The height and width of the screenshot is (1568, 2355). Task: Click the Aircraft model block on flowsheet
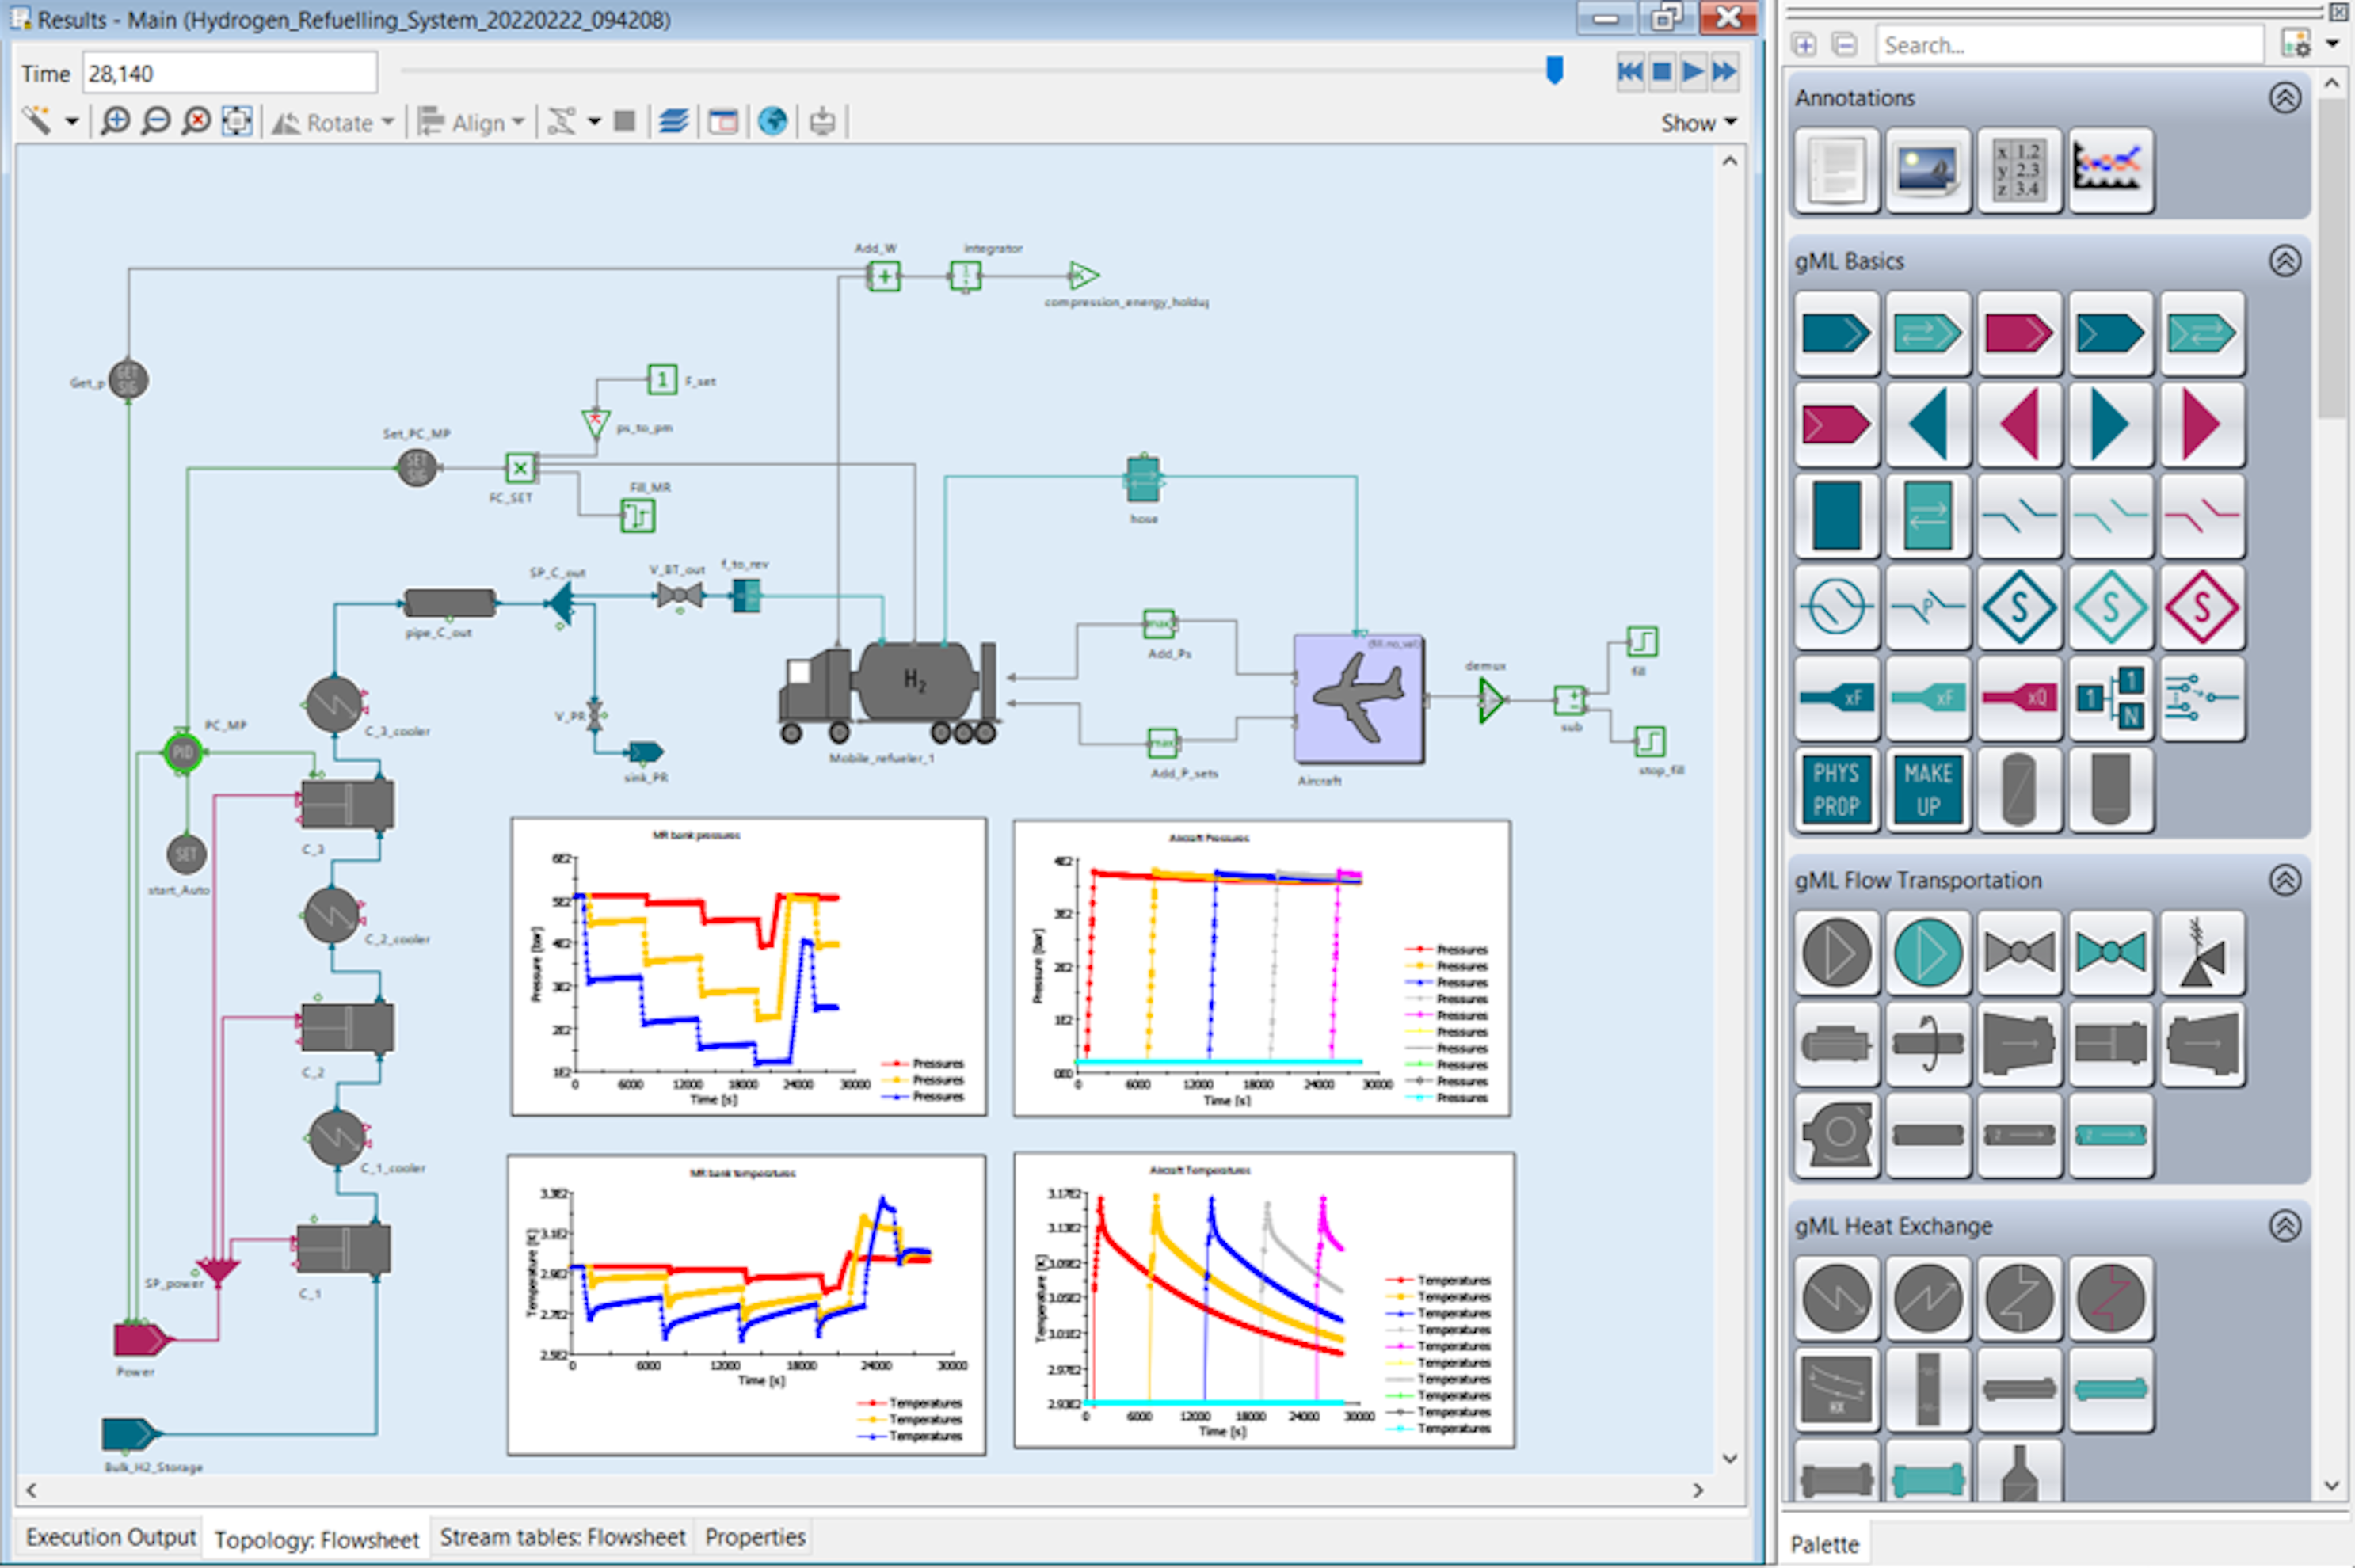coord(1358,698)
